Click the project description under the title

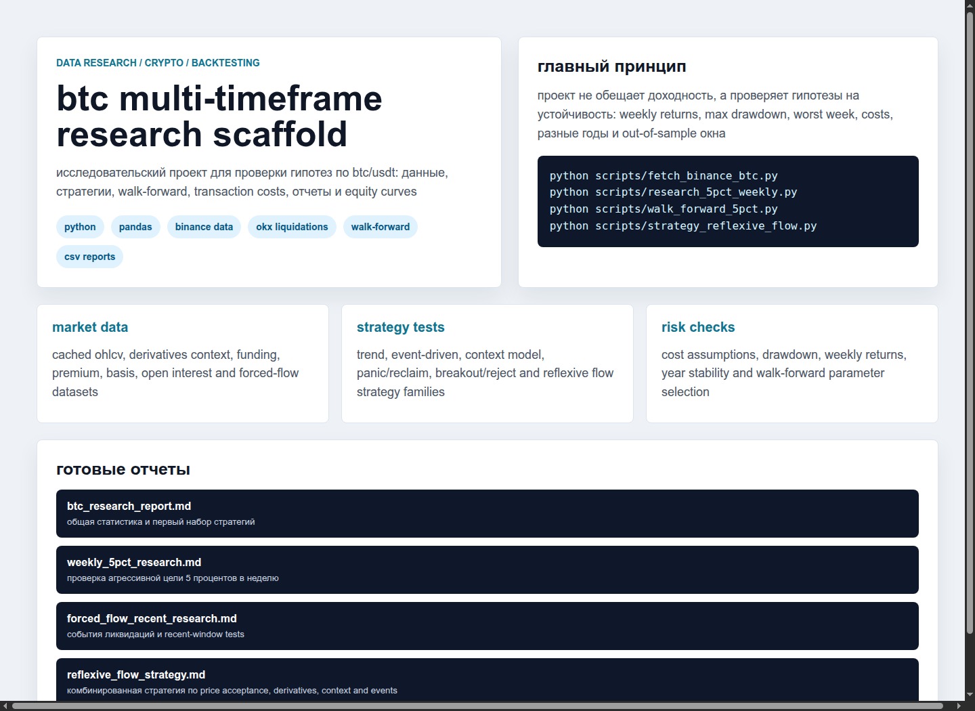[252, 182]
